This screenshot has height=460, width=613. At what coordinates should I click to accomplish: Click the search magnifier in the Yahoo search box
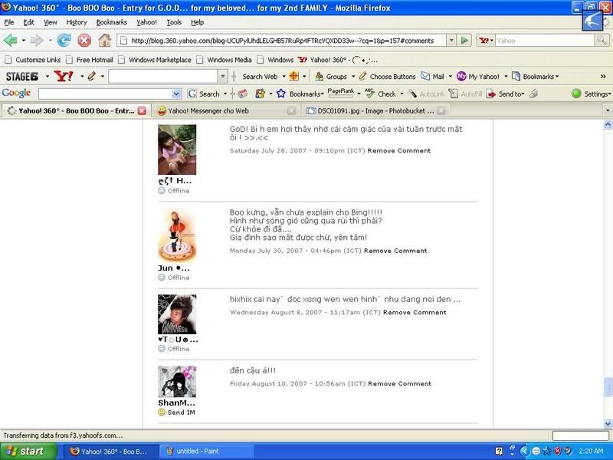coord(602,41)
